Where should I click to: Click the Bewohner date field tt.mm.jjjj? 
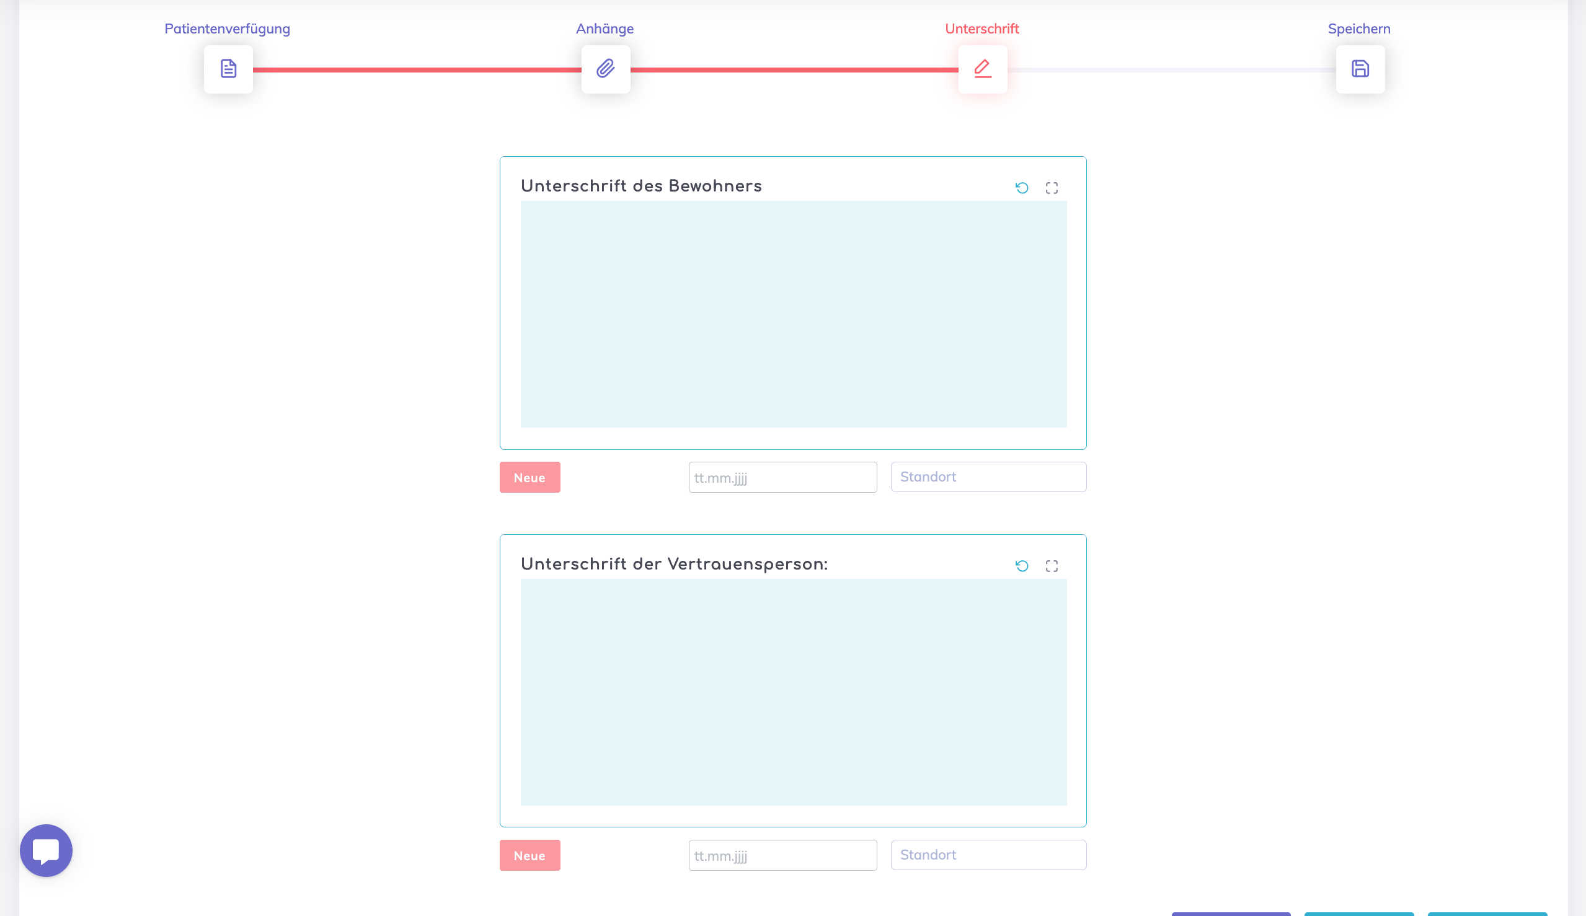coord(782,477)
